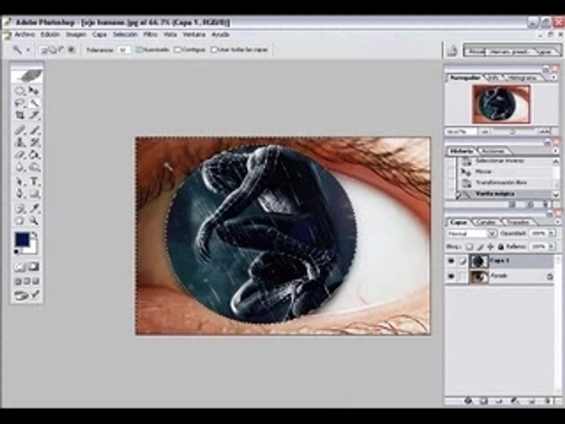Viewport: 565px width, 424px height.
Task: Select the Fondo layer thumbnail
Action: point(479,277)
